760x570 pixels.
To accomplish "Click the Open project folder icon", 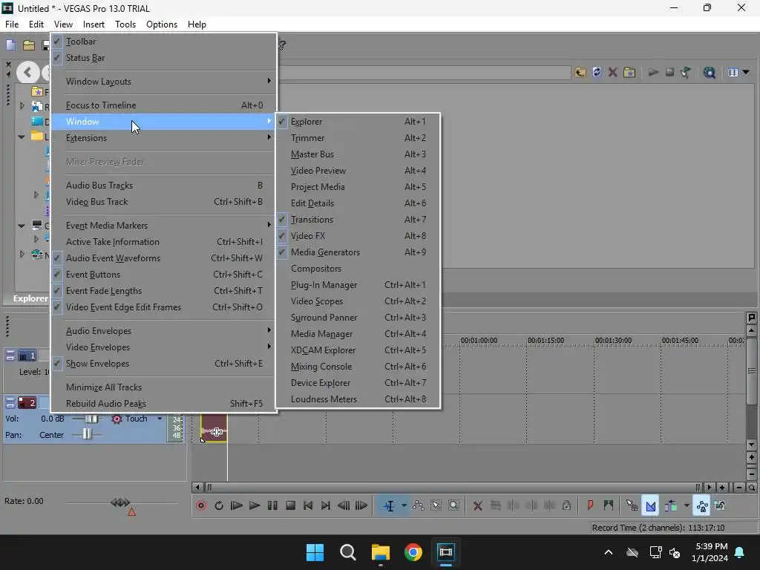I will point(29,45).
